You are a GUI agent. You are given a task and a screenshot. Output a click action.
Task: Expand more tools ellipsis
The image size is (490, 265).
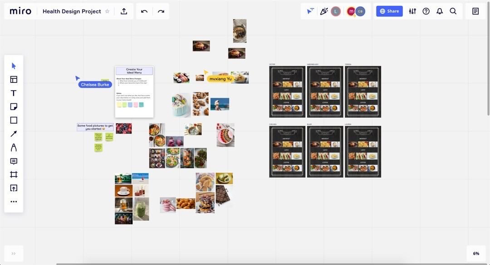point(14,202)
